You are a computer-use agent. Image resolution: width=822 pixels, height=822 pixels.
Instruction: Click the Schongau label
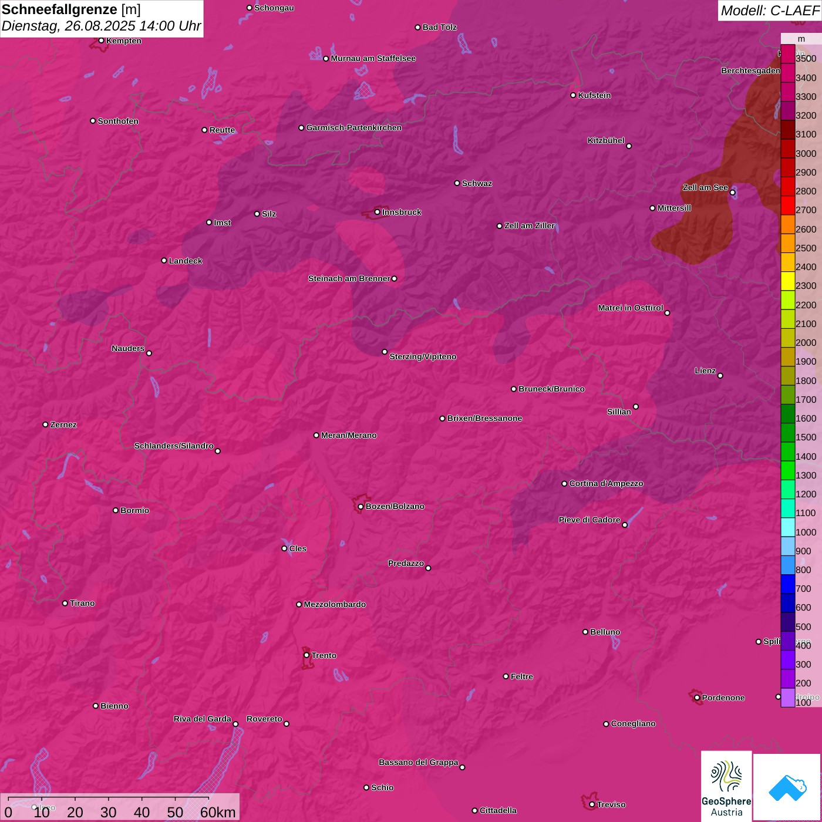tap(274, 8)
